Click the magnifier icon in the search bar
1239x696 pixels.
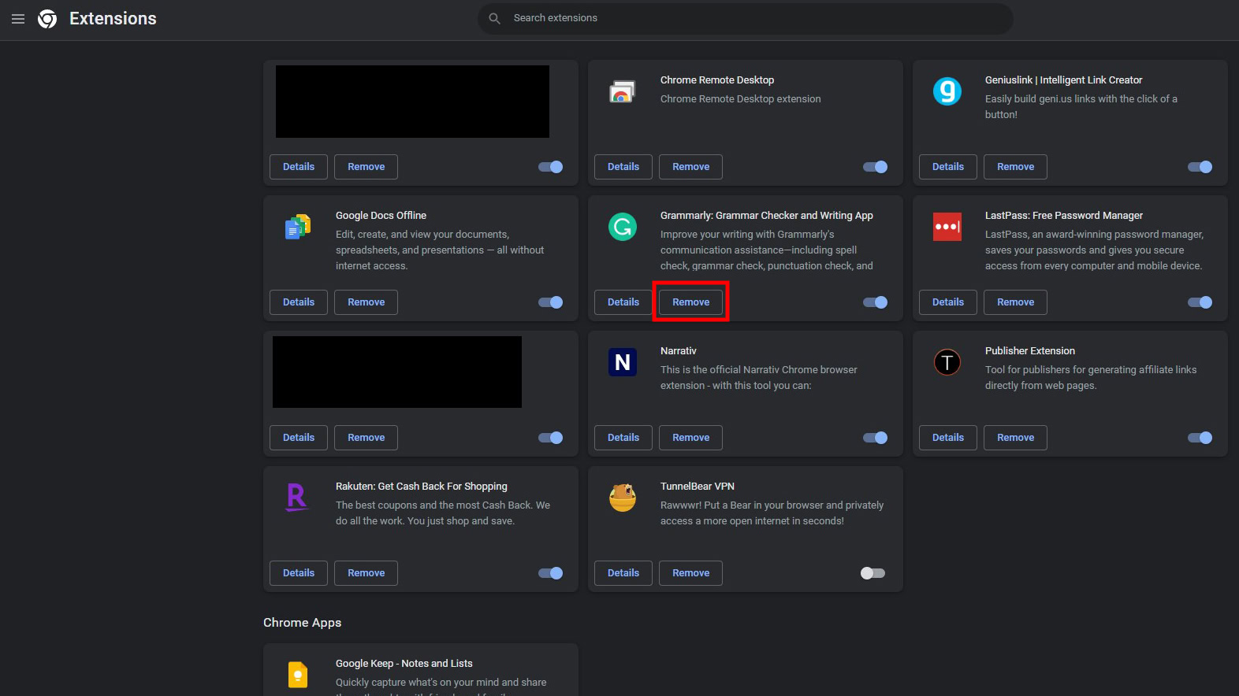494,18
